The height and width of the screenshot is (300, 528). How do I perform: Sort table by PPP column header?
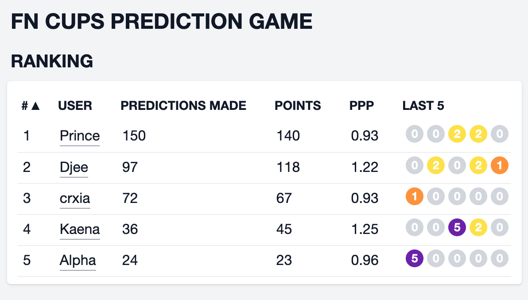pyautogui.click(x=361, y=105)
